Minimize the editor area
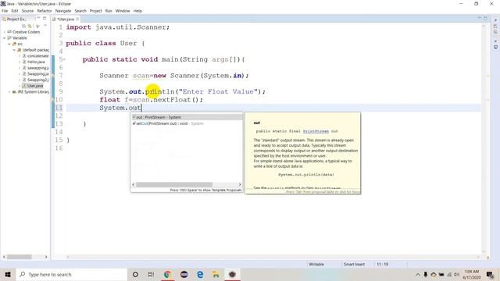This screenshot has width=500, height=281. (479, 18)
